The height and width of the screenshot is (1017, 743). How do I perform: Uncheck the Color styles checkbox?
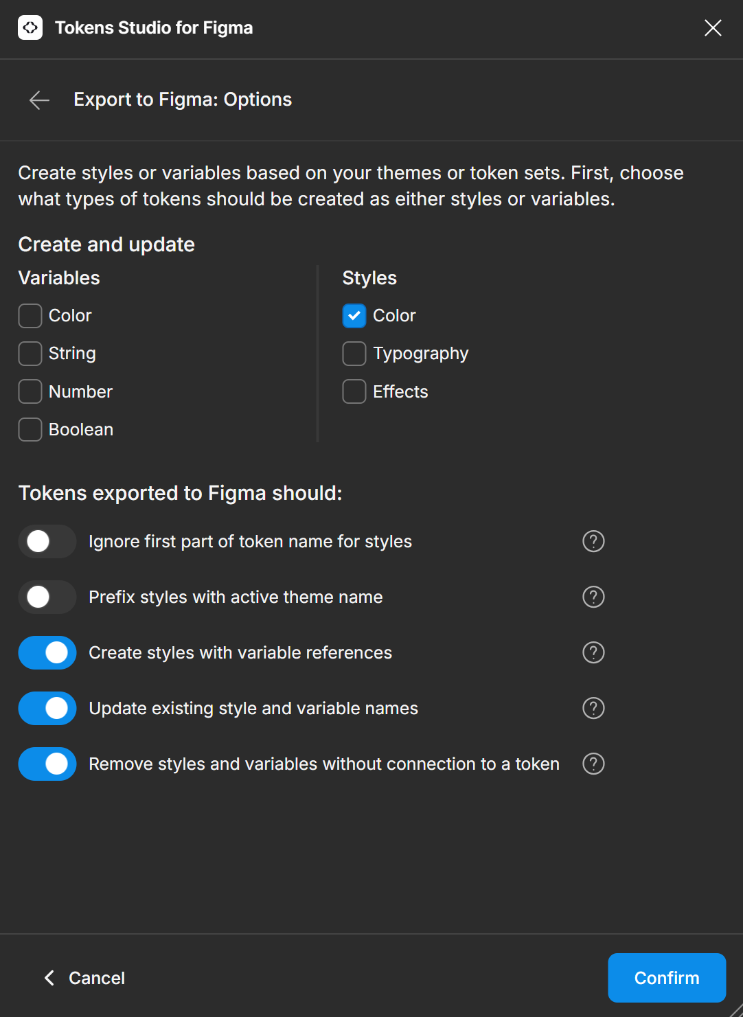[354, 316]
